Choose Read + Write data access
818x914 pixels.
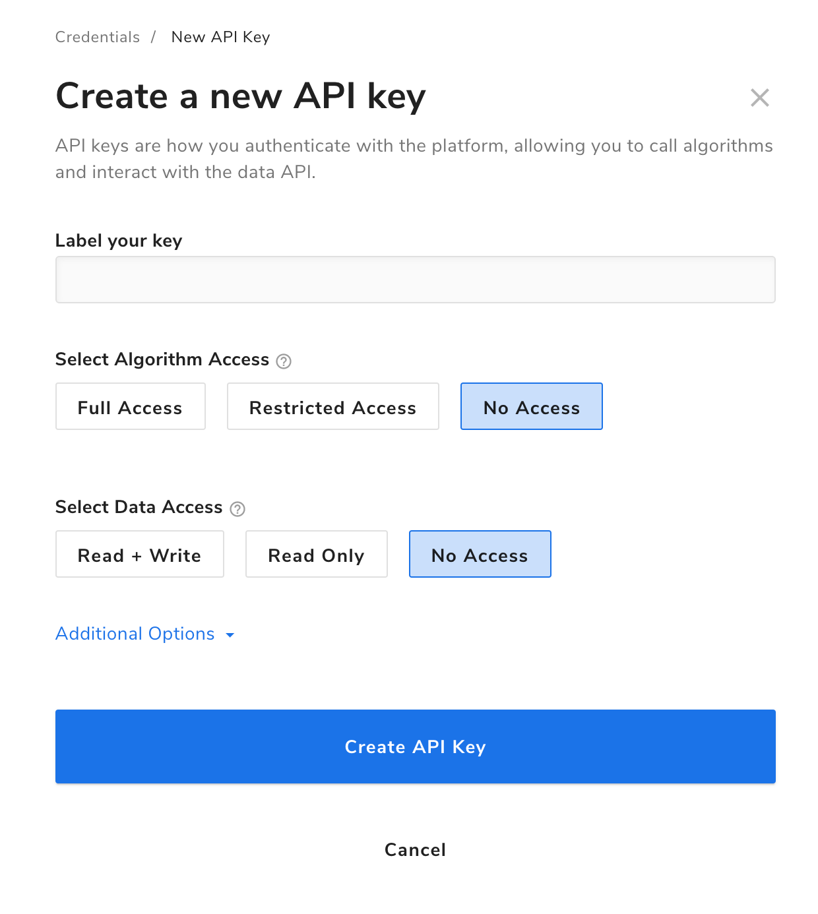(139, 554)
